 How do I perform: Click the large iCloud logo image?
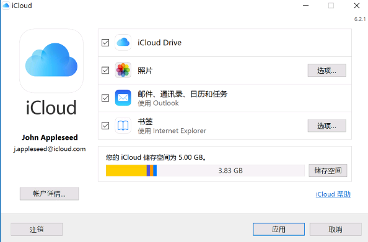click(x=51, y=61)
